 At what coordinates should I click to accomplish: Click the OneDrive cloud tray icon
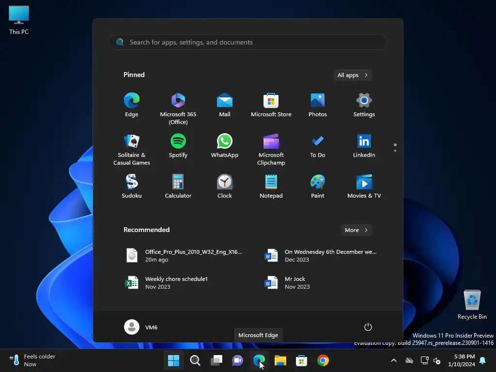tap(409, 360)
